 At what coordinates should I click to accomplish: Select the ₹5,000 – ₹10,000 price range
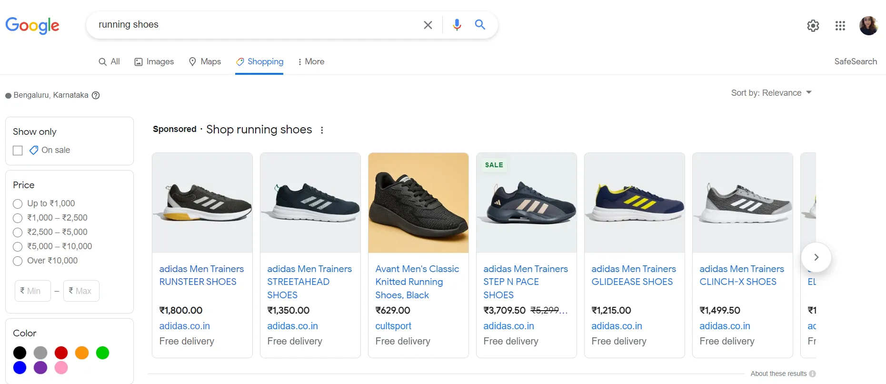18,247
